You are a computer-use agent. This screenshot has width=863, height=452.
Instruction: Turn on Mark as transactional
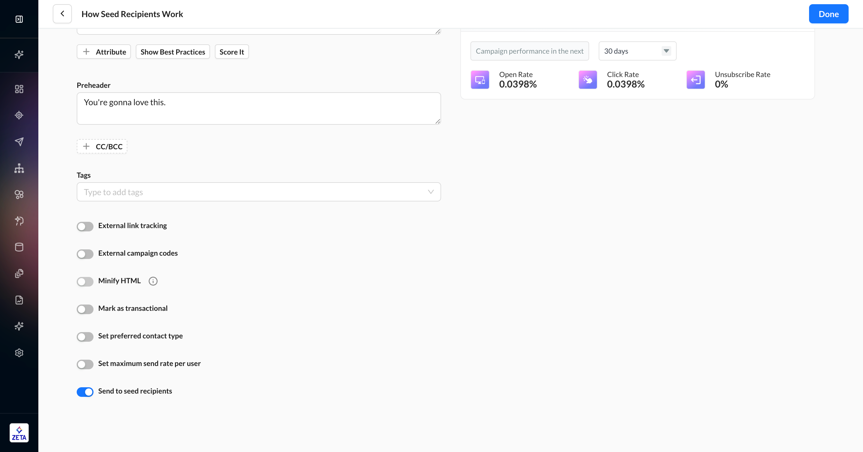click(85, 309)
